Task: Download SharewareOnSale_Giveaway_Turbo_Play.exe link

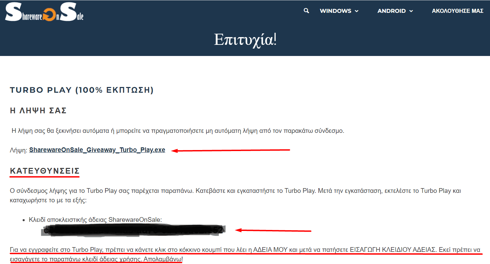Action: [97, 150]
